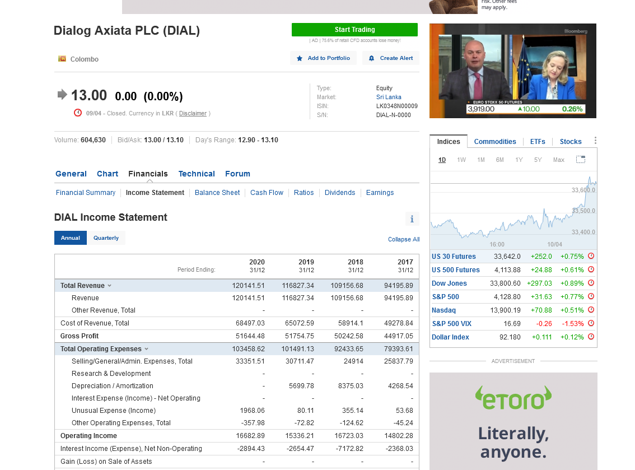Open Earnings sub-tab
Screen dimensions: 635x470
(x=380, y=193)
